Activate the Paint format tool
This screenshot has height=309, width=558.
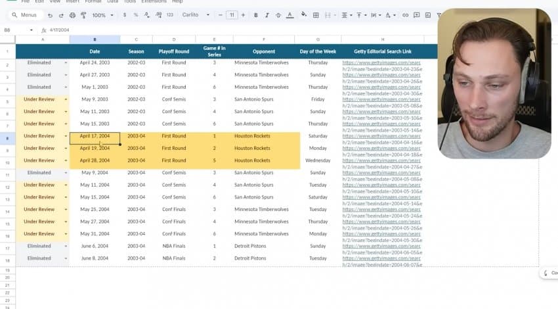[x=83, y=15]
